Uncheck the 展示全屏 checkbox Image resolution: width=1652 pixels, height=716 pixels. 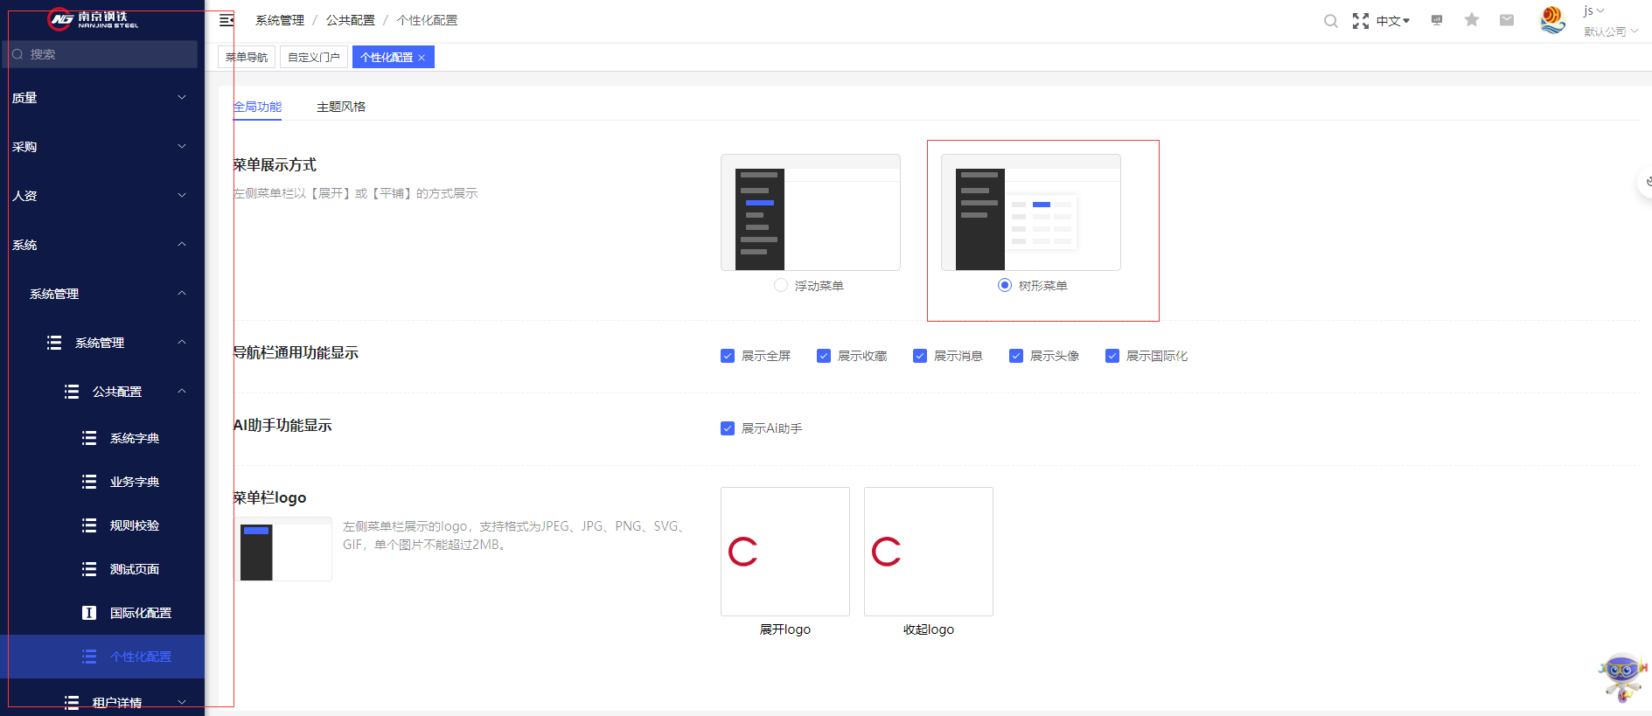tap(728, 356)
